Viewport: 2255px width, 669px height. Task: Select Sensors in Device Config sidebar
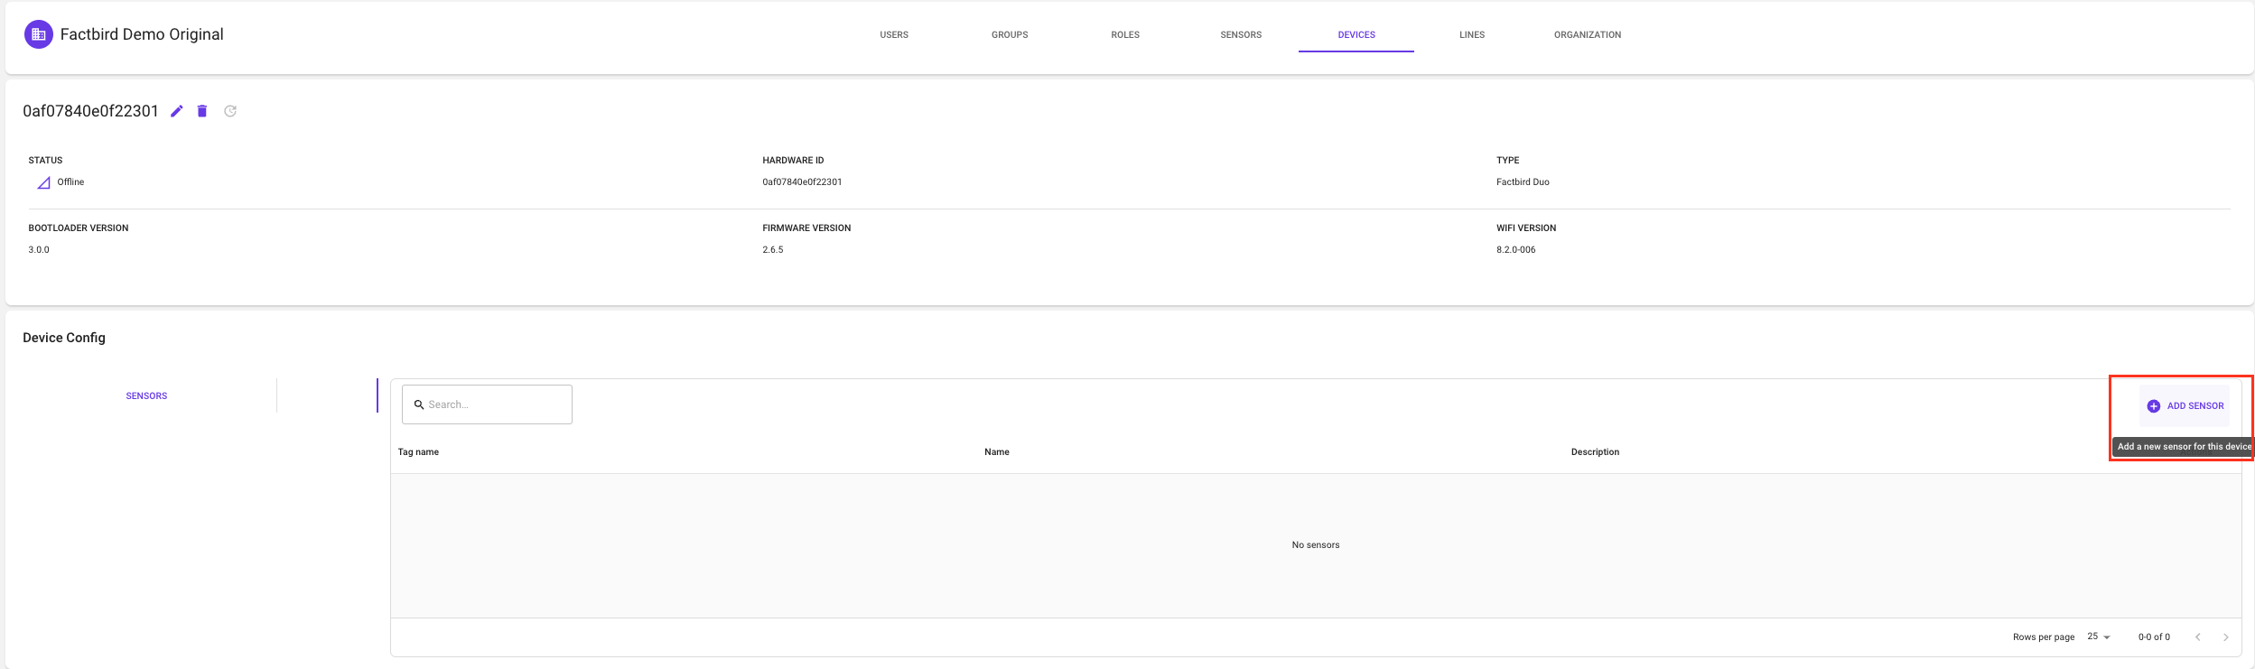[146, 395]
